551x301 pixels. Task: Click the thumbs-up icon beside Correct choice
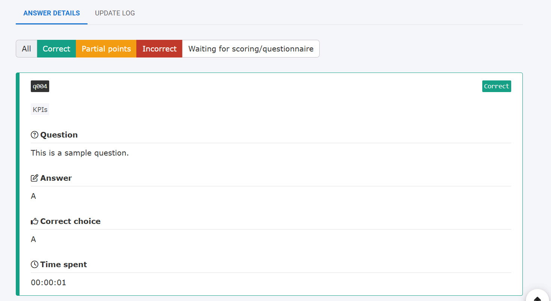[x=35, y=221]
